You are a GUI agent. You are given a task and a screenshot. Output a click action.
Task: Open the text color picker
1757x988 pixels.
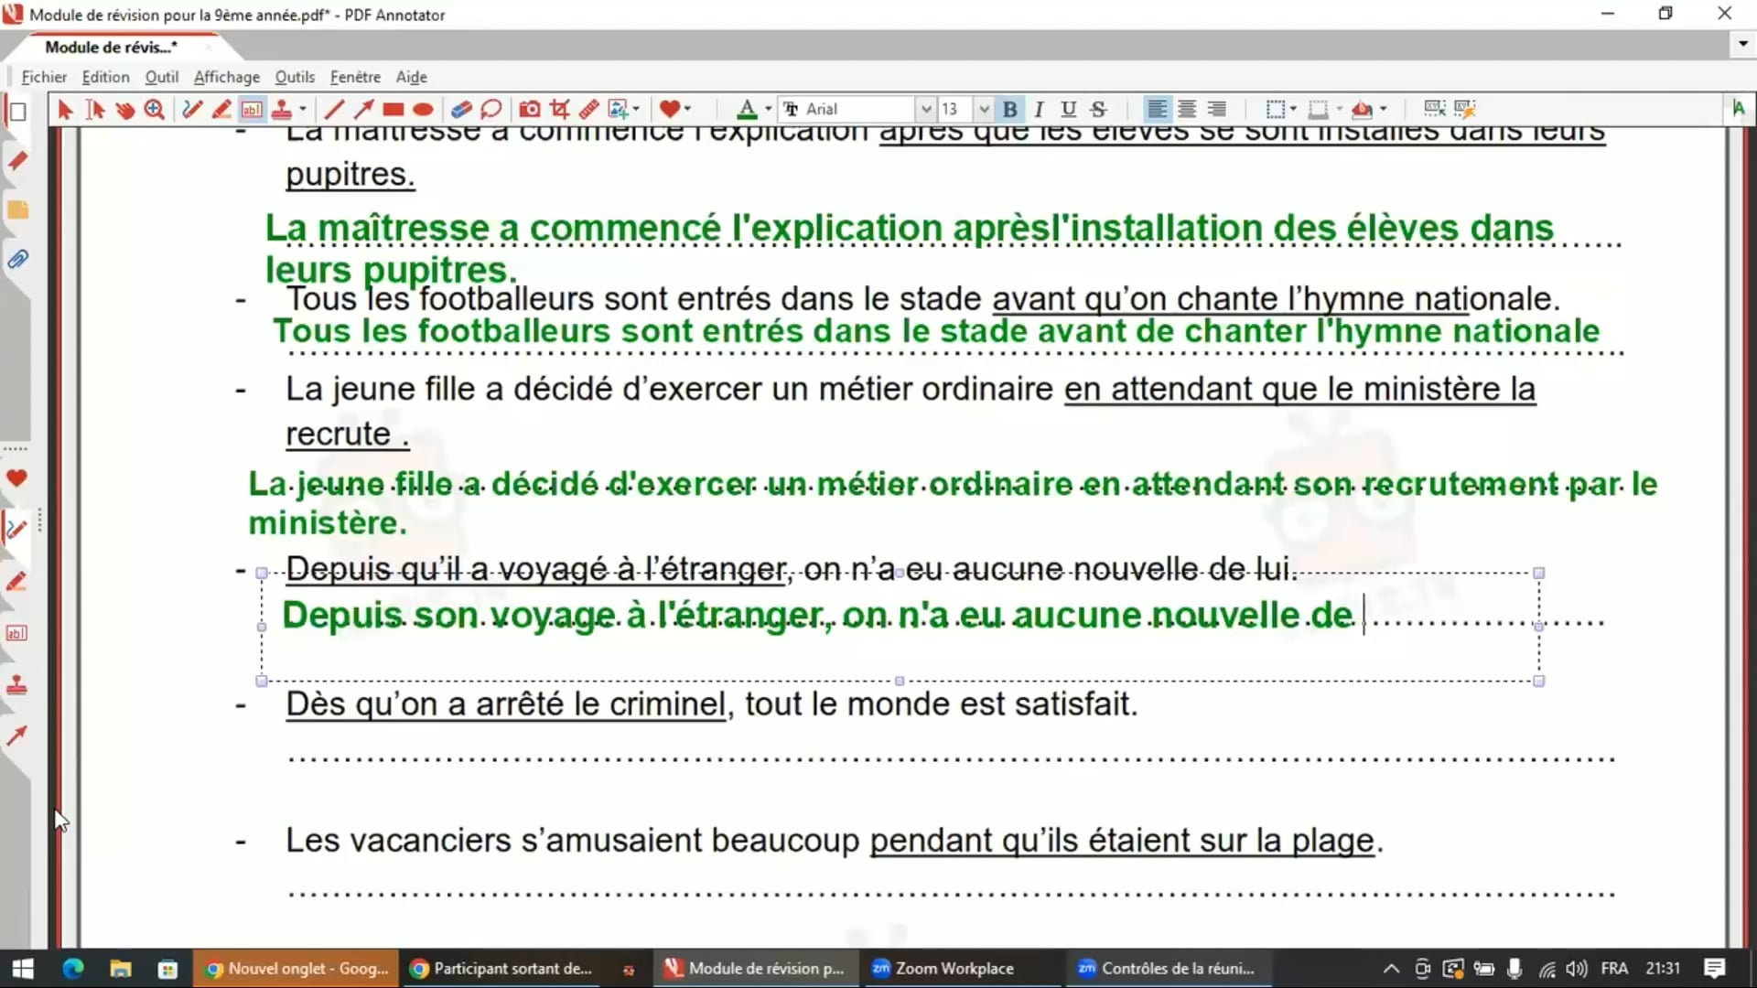[x=747, y=110]
